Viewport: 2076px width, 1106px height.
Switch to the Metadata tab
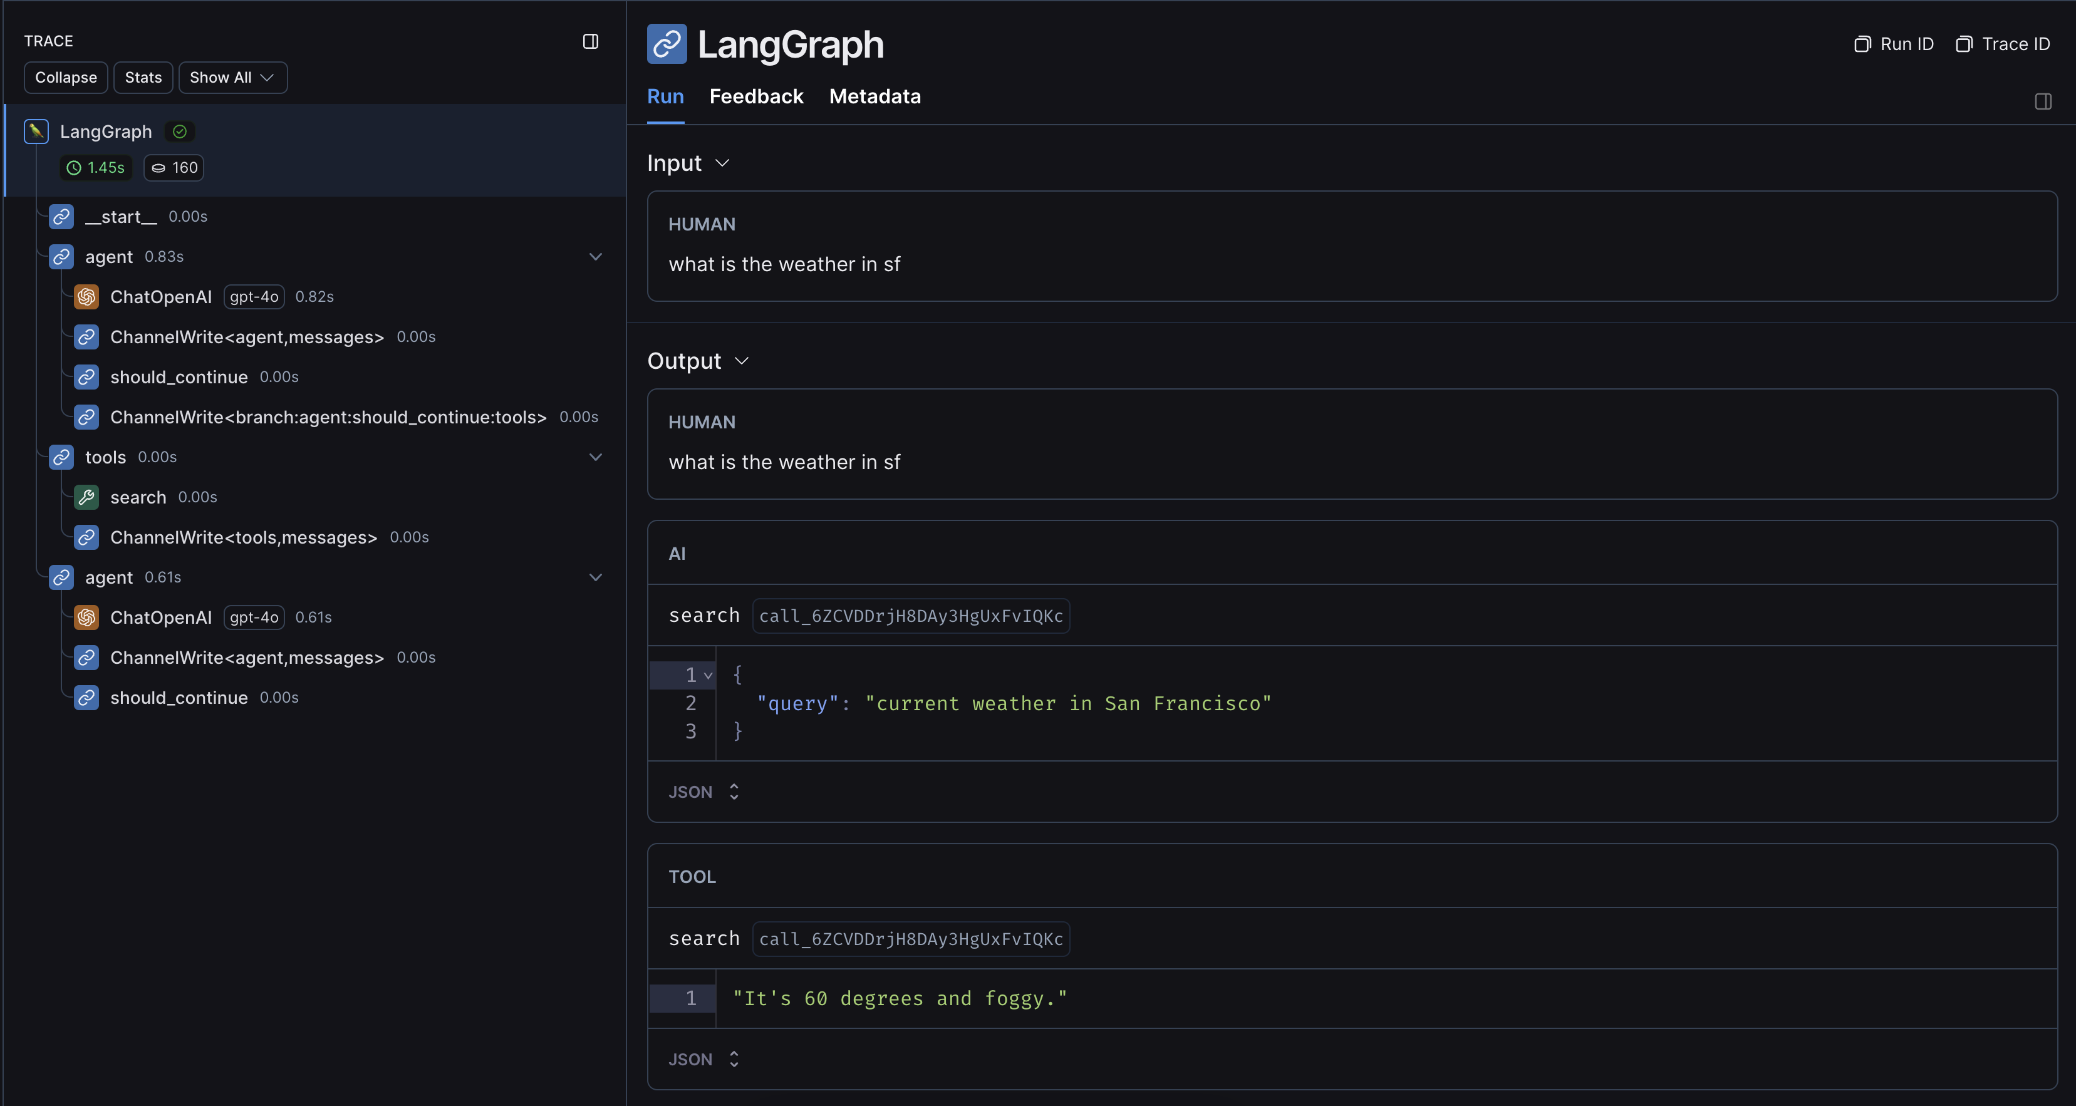(875, 96)
